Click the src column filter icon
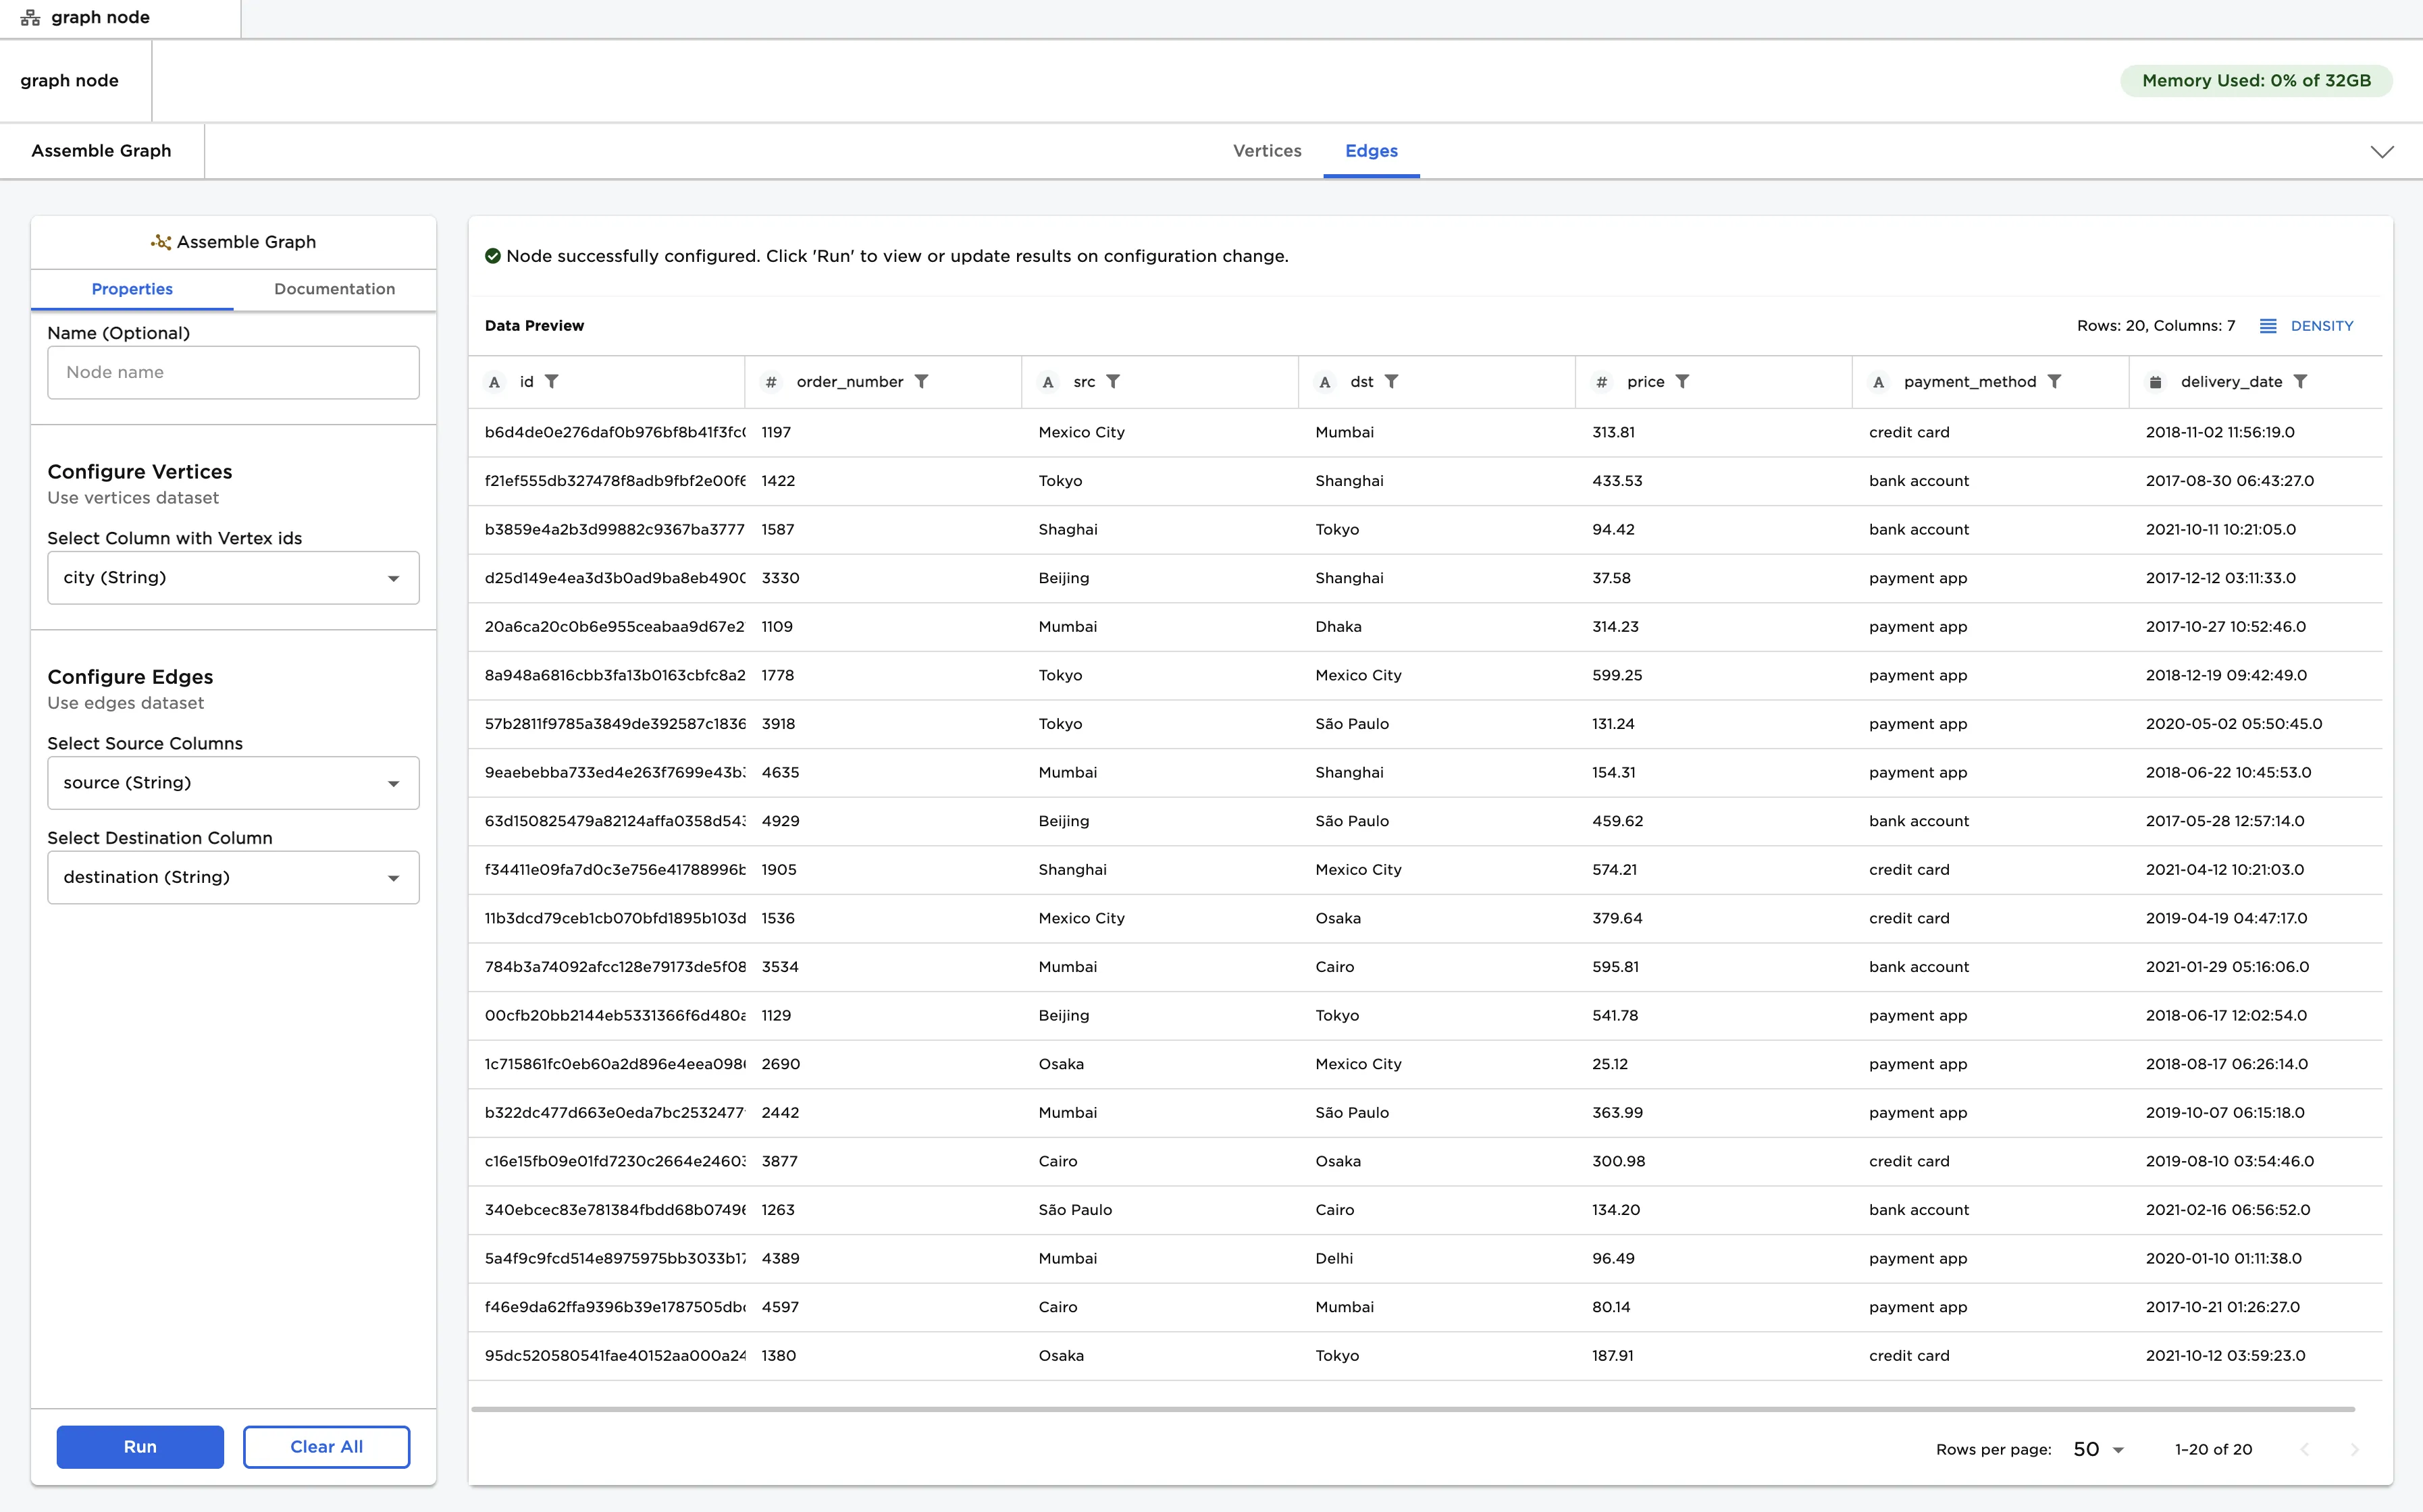This screenshot has width=2423, height=1512. (x=1112, y=381)
